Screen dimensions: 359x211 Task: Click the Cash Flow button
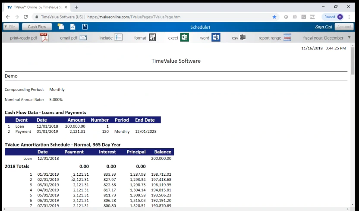click(x=37, y=27)
